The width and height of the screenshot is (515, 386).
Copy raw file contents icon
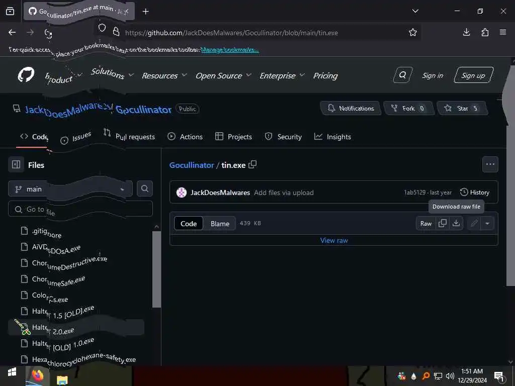(x=443, y=223)
